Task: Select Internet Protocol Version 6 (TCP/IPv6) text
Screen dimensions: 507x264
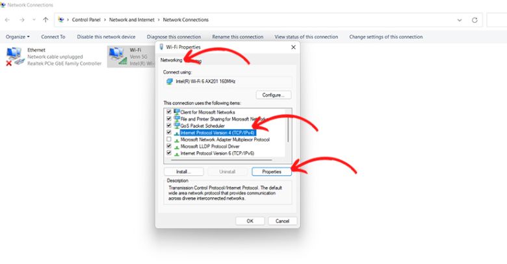Action: point(217,153)
